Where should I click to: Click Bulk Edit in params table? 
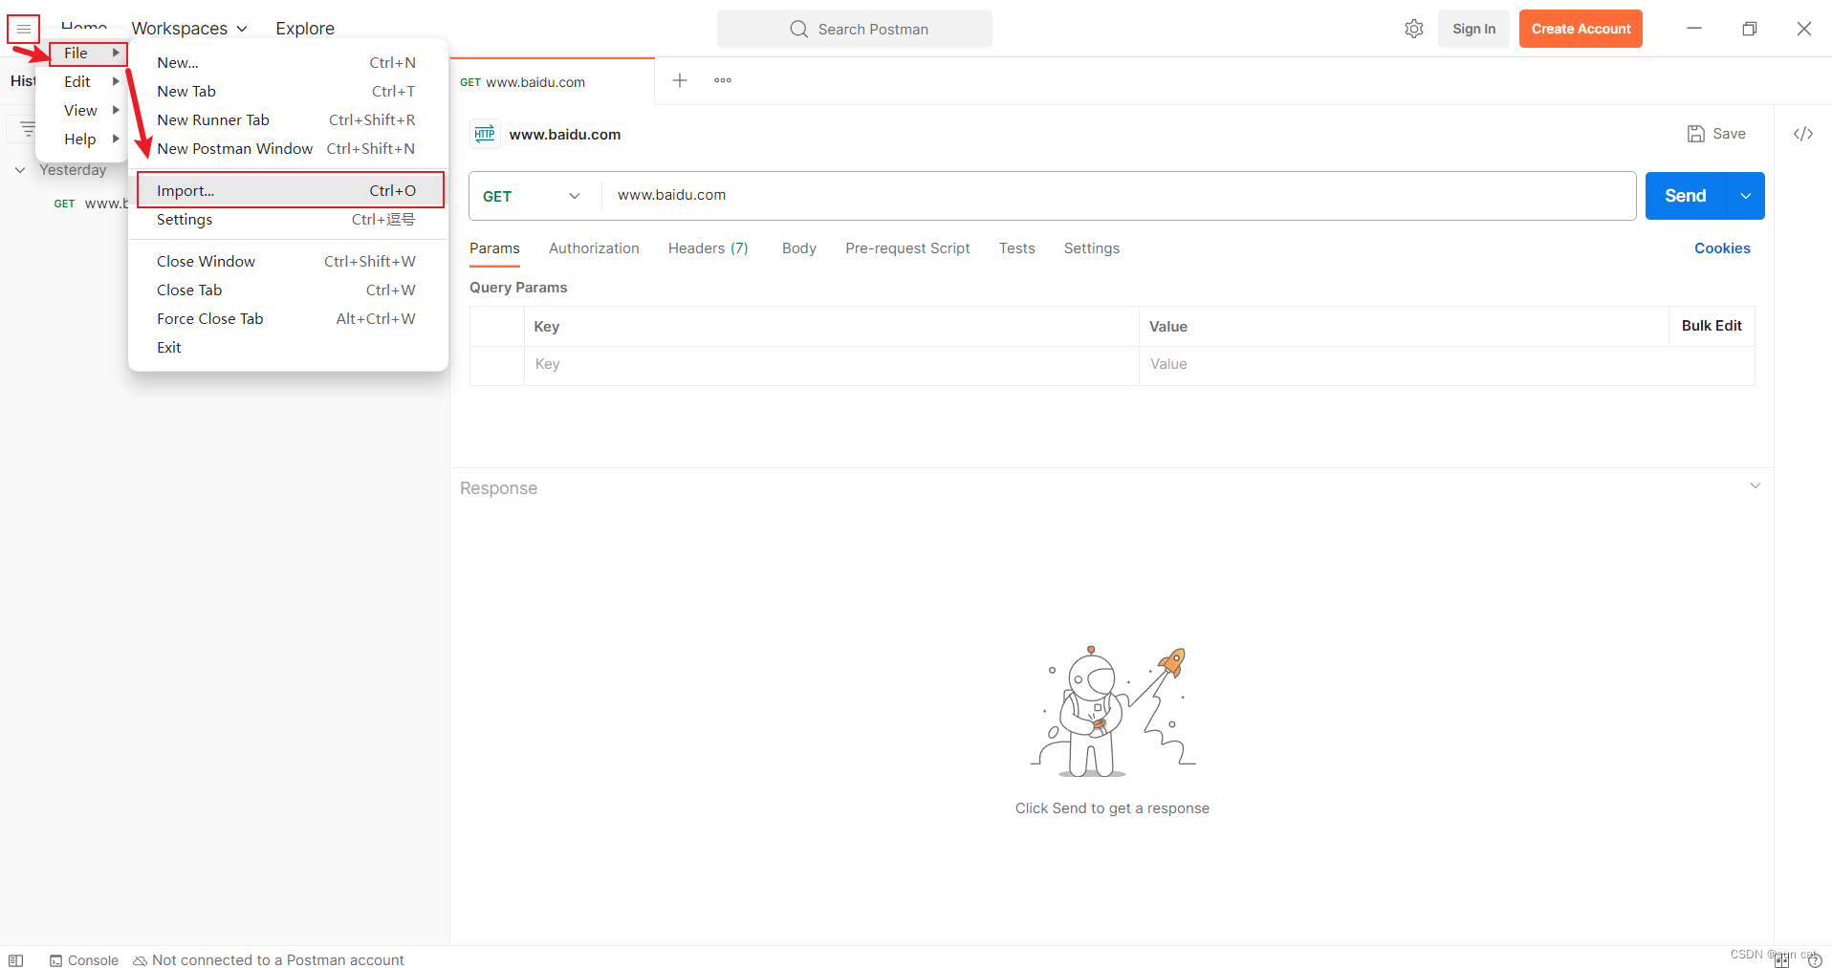[1712, 326]
